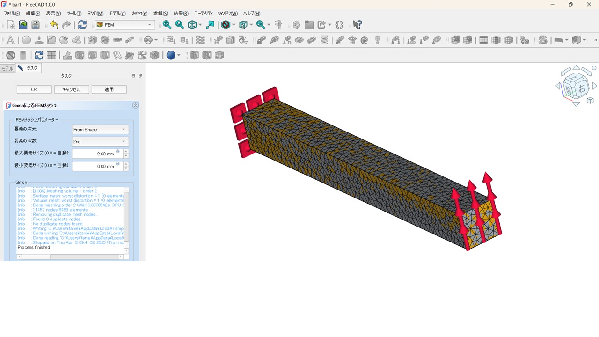Screen dimensions: 599x337
Task: Open the export/share icon dropdown arrow
Action: click(x=330, y=25)
